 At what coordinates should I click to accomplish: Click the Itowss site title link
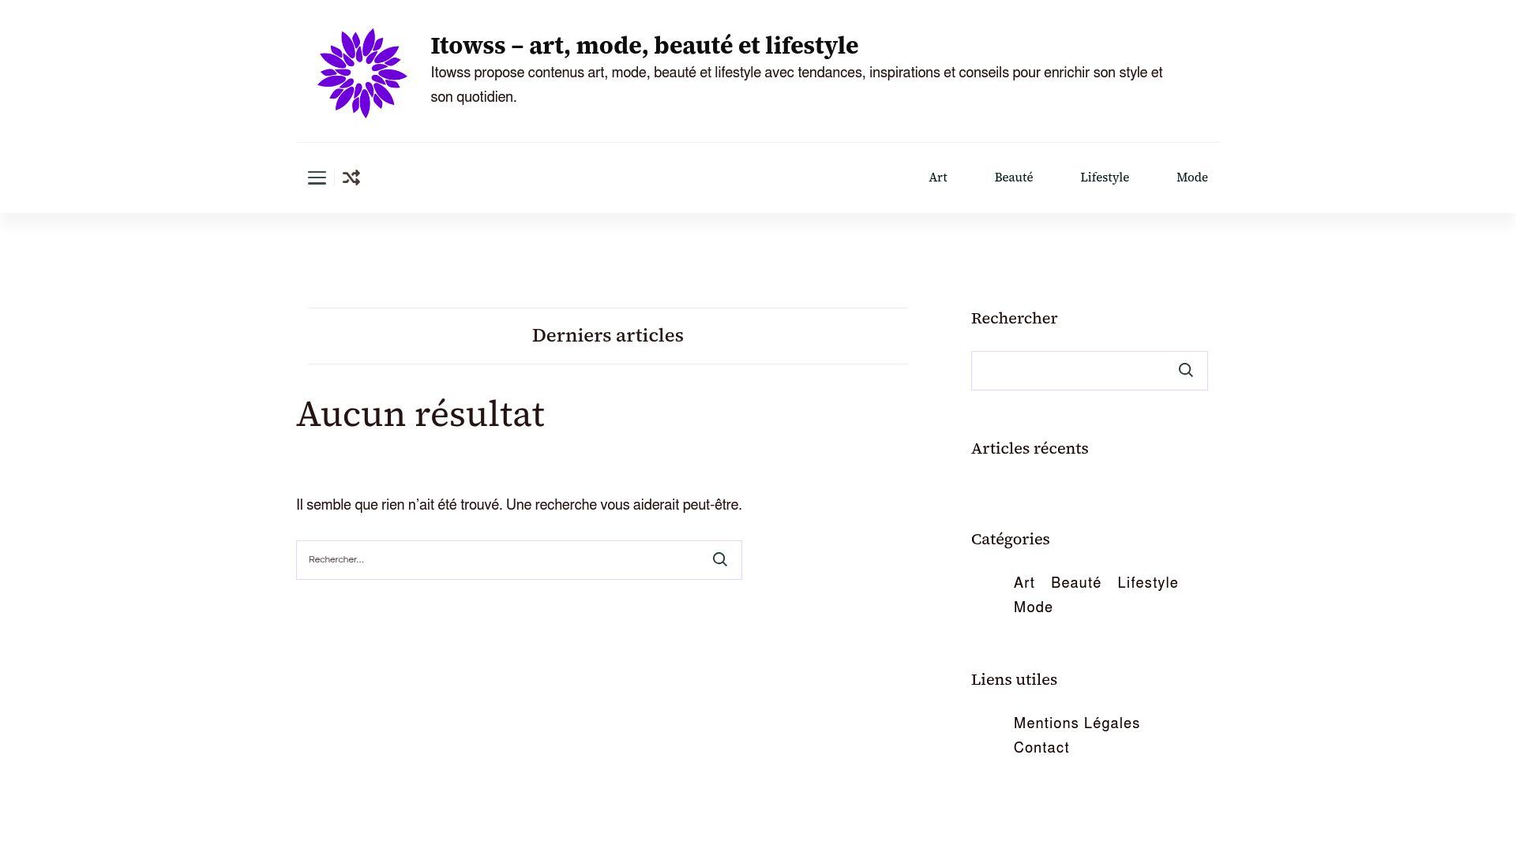[x=644, y=46]
